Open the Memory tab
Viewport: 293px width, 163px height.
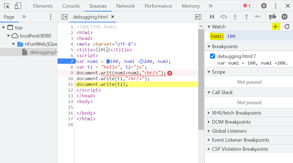[x=191, y=6]
